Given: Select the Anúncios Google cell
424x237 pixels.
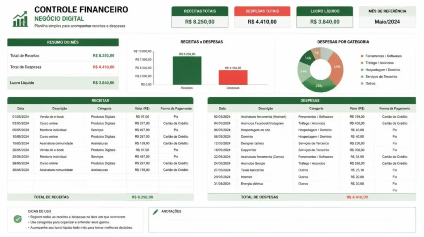Looking at the screenshot, I should click(253, 164).
